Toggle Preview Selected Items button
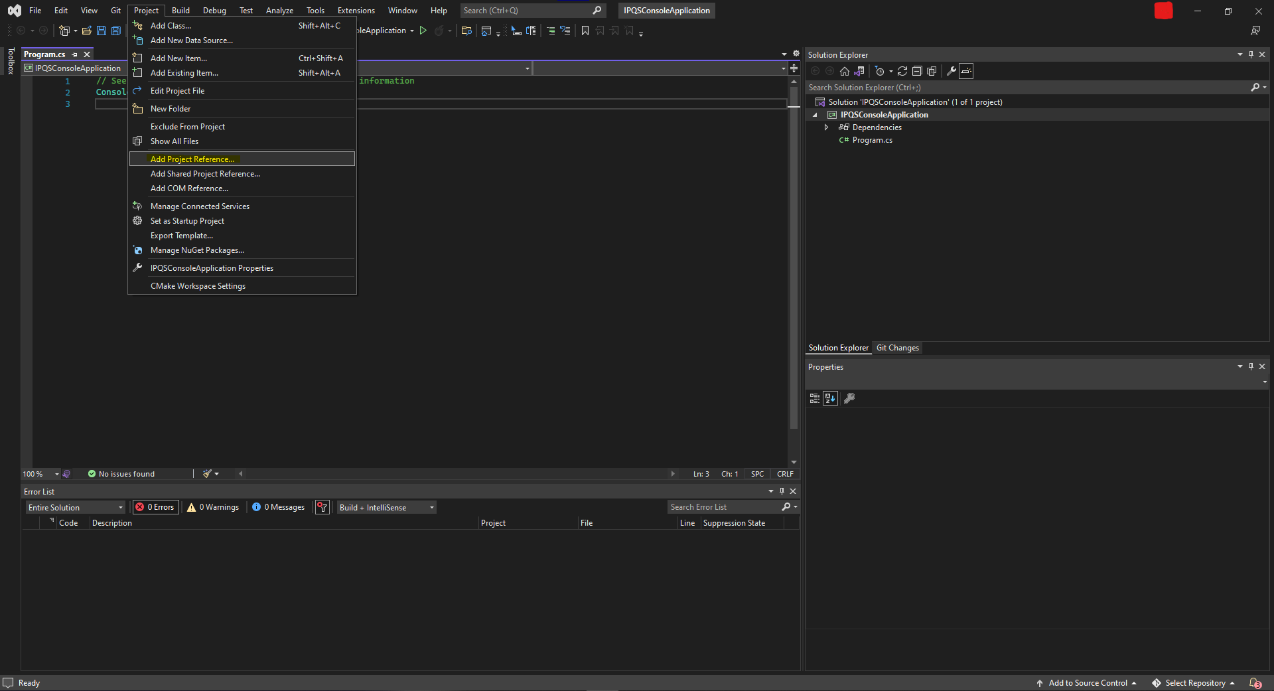Image resolution: width=1274 pixels, height=691 pixels. 966,71
